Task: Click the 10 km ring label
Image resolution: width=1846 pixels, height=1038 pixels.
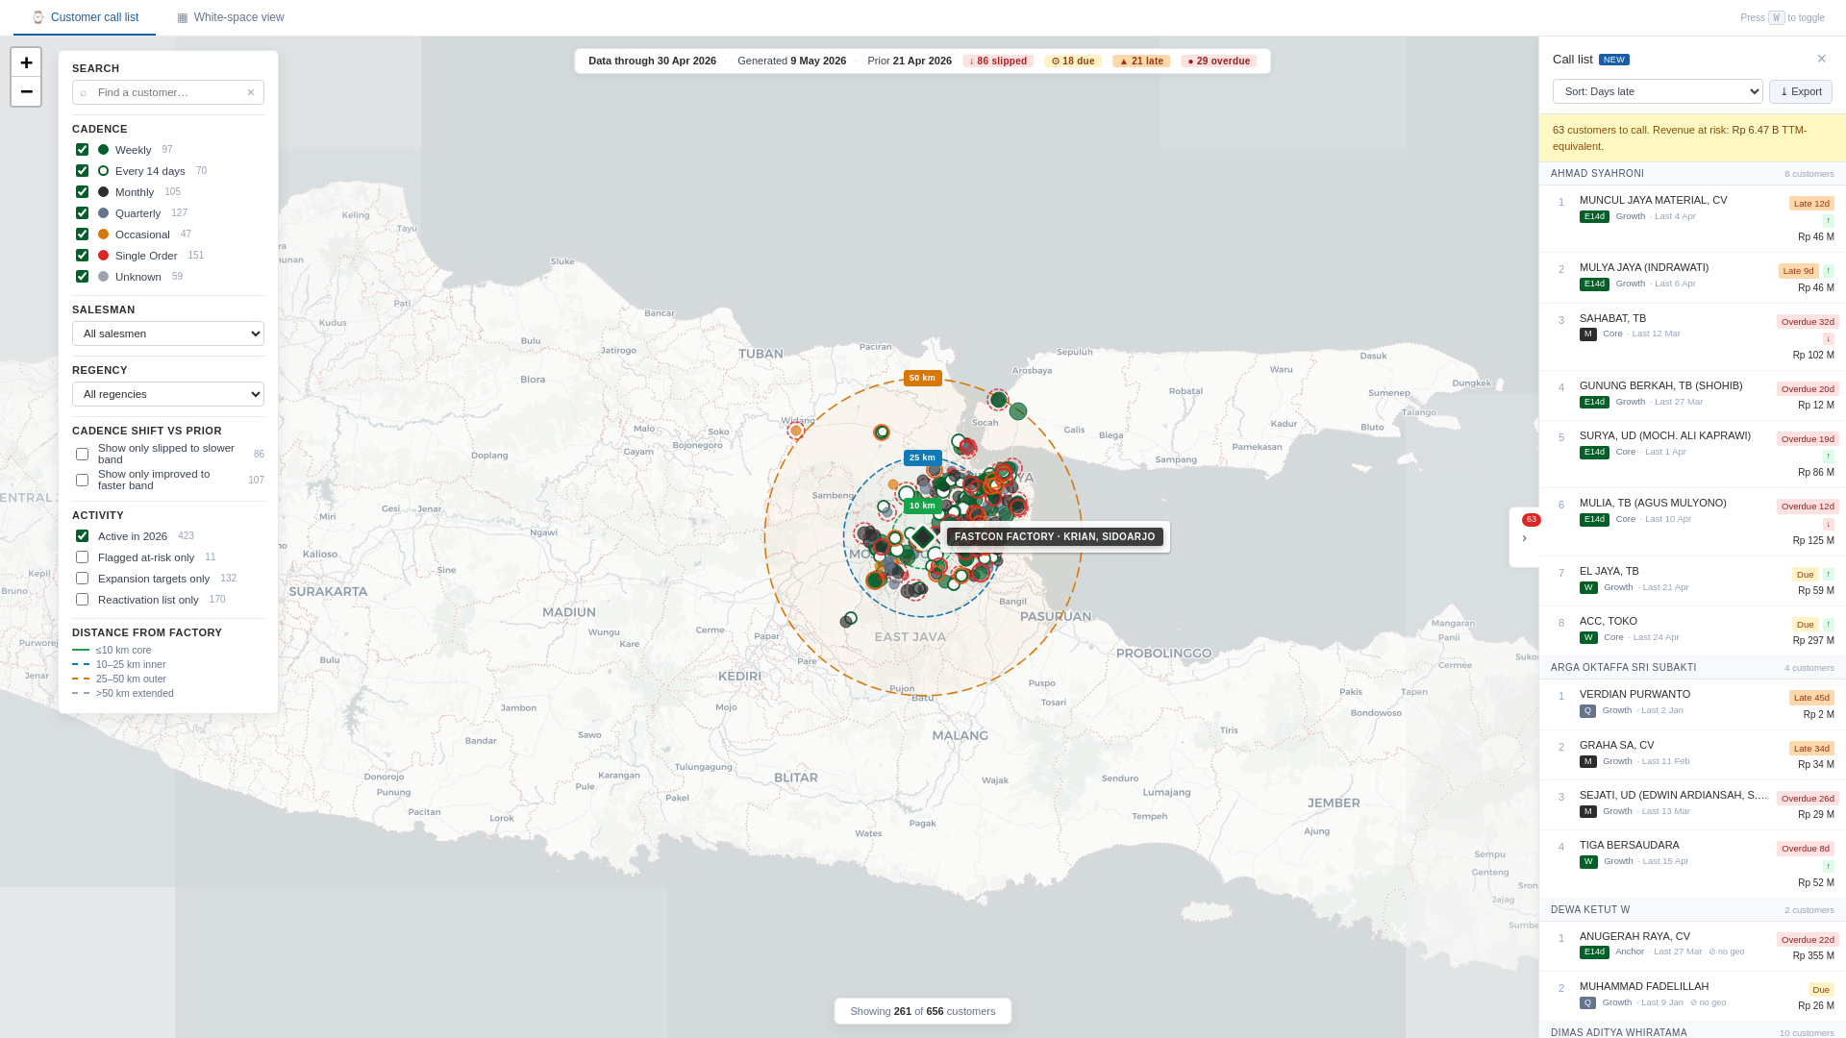Action: 922,506
